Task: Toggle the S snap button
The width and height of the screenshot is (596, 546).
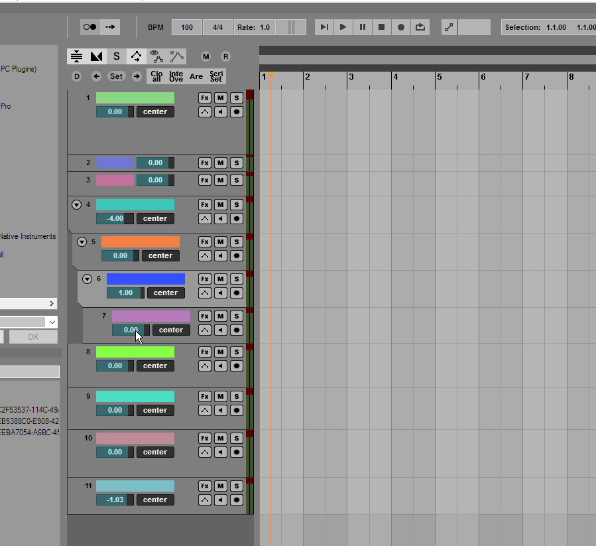Action: 116,56
